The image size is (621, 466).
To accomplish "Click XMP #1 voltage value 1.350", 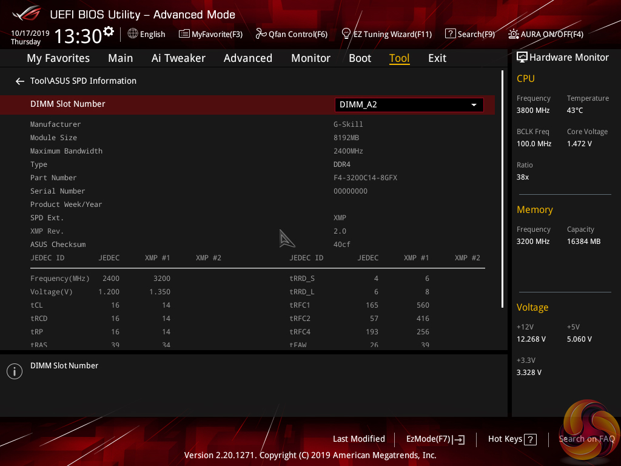I will point(159,292).
